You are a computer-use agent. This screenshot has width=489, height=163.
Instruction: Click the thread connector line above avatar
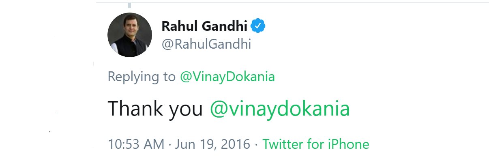130,5
